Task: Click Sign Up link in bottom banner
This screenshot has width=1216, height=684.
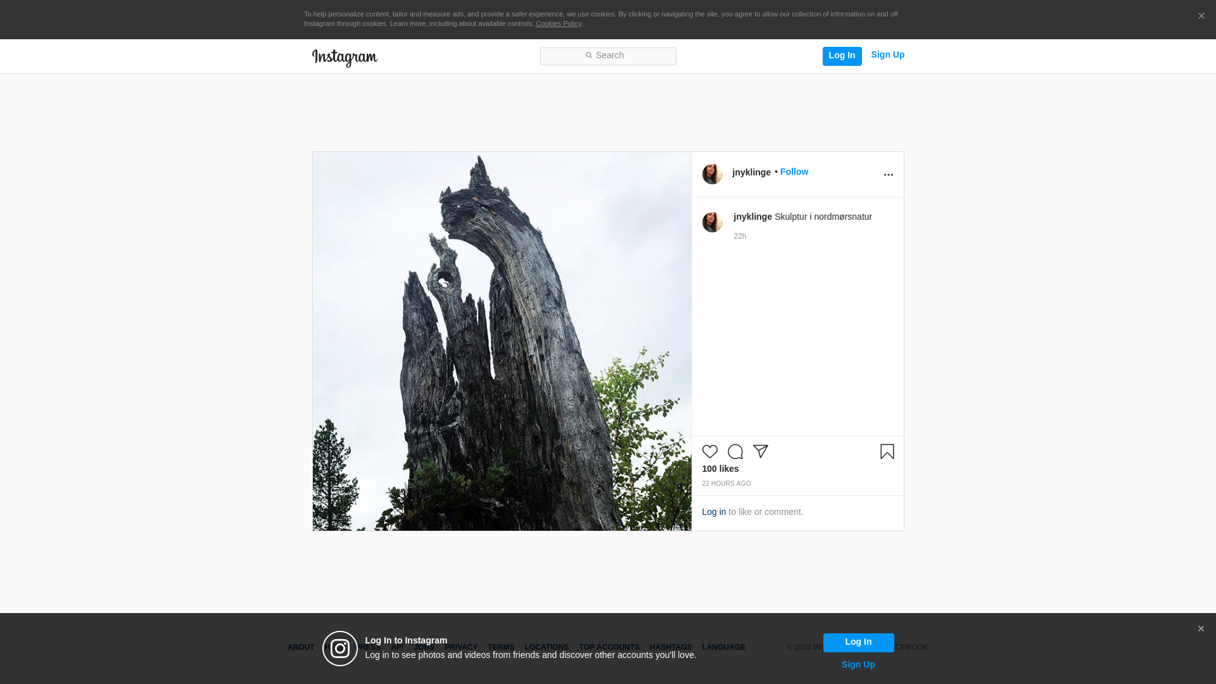Action: [858, 664]
